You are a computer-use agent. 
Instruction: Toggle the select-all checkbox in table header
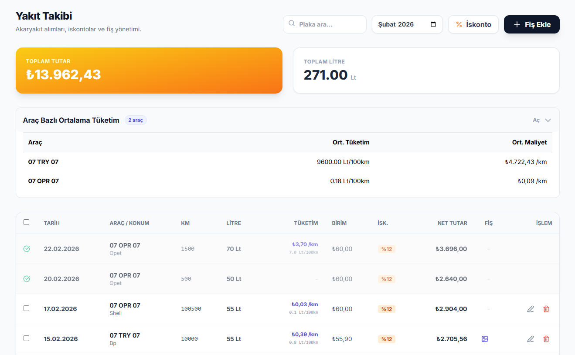(x=27, y=222)
